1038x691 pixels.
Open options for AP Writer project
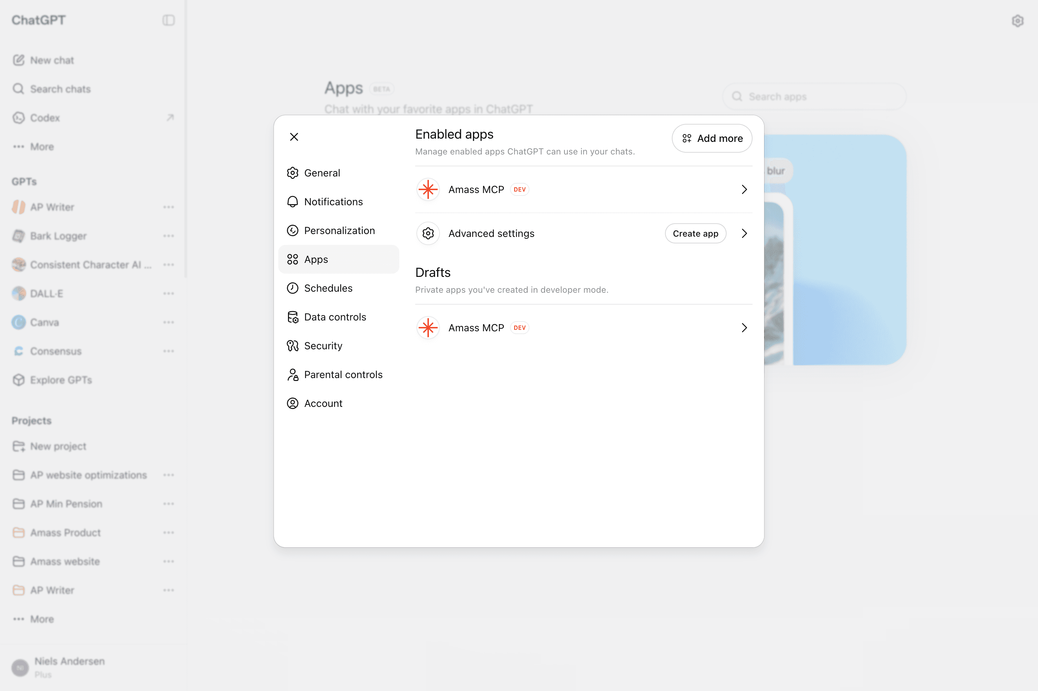pyautogui.click(x=169, y=590)
